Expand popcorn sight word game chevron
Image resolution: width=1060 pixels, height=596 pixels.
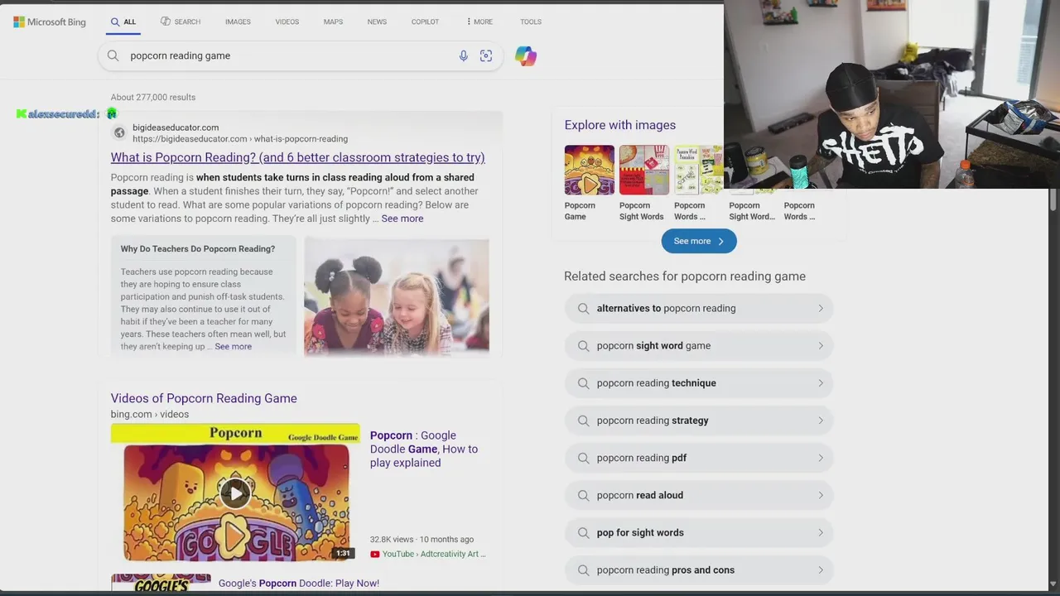point(821,345)
